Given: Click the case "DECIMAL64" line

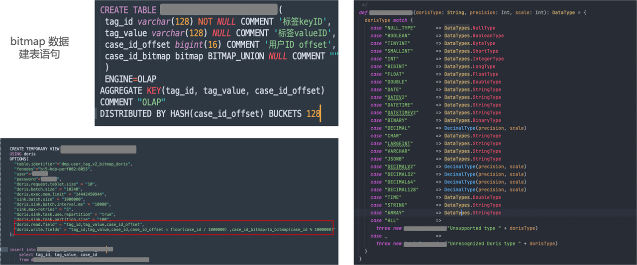Looking at the screenshot, I should pyautogui.click(x=448, y=182).
